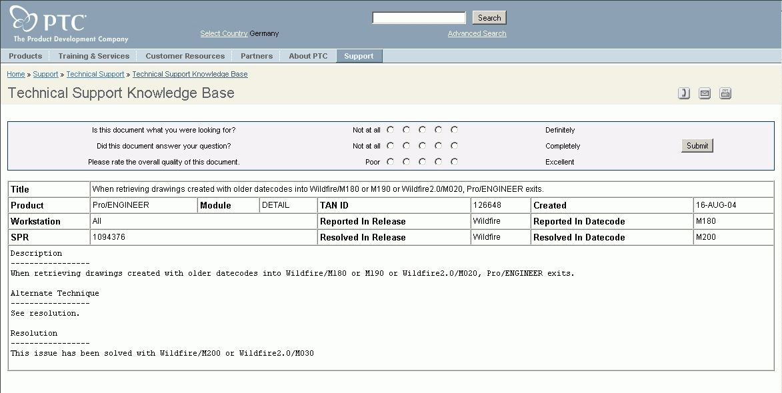Click the Search button

point(489,18)
